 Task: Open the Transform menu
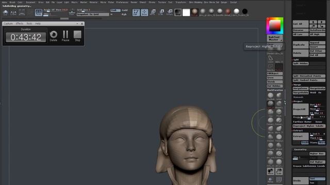coord(180,2)
